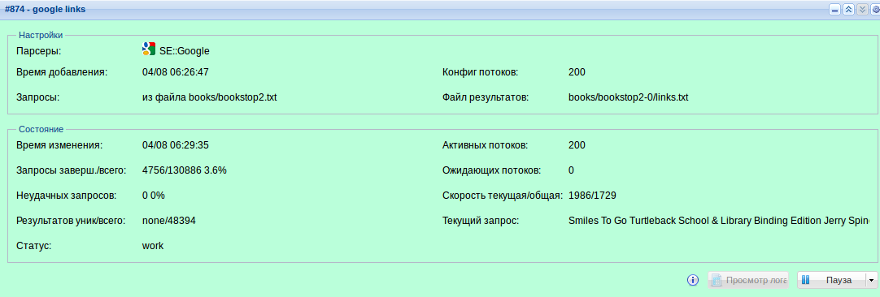Click the Время добавления label
880x297 pixels.
click(62, 72)
